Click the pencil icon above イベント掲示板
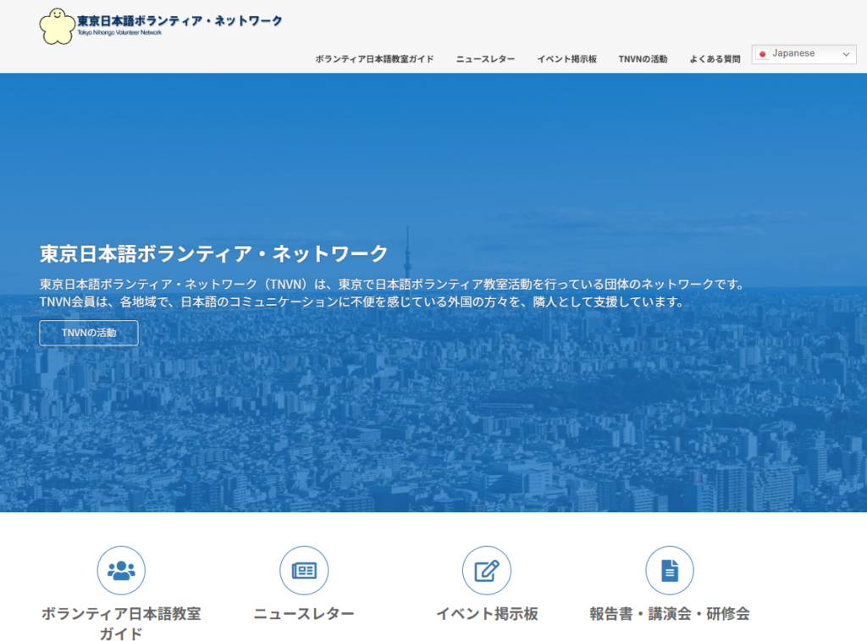 487,570
